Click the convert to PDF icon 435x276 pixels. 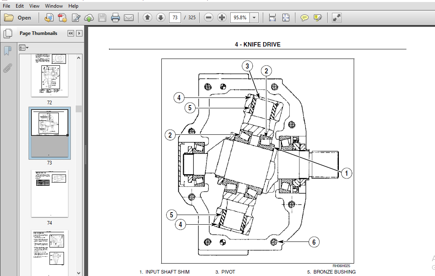(x=49, y=18)
